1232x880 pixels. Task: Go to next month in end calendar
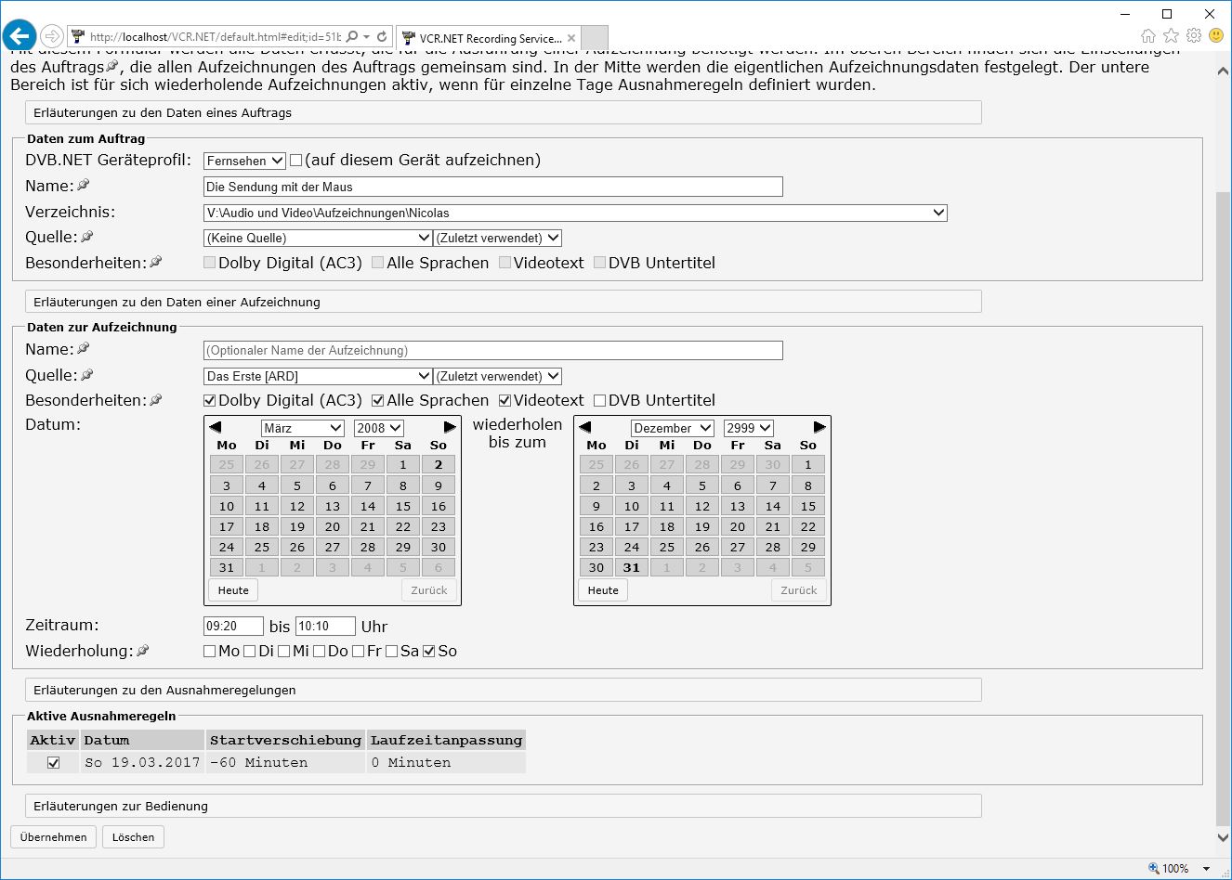(819, 427)
